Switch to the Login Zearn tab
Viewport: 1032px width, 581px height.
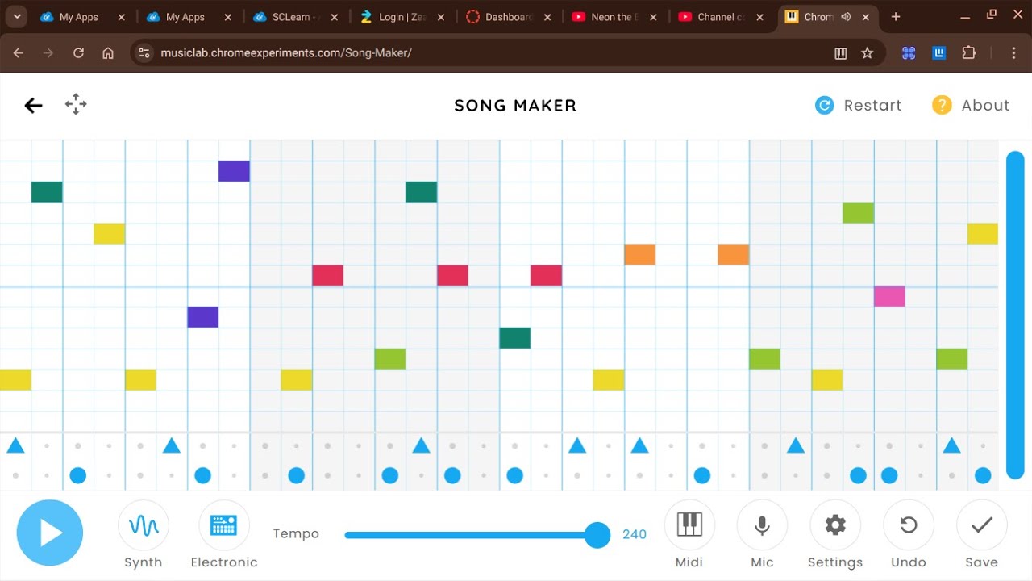click(402, 17)
